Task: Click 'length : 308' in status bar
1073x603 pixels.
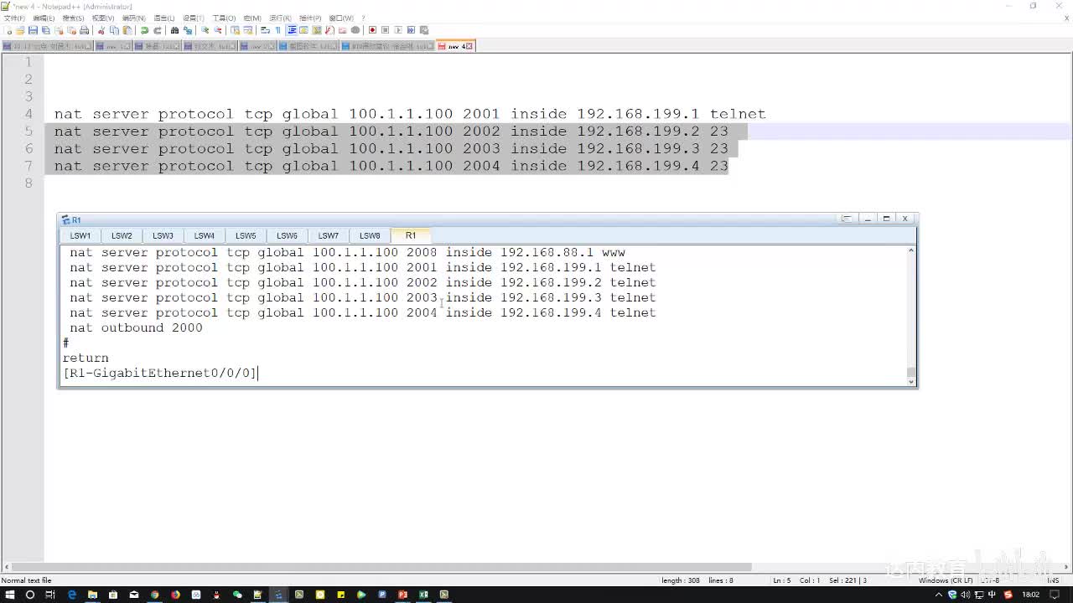Action: coord(681,580)
